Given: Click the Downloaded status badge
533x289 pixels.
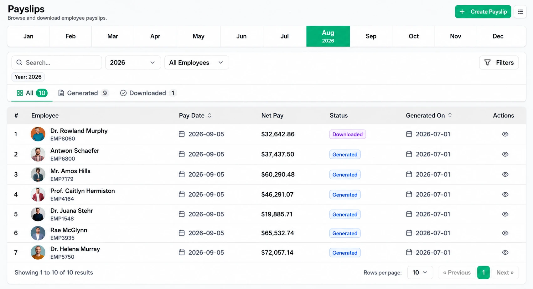Looking at the screenshot, I should [x=347, y=134].
